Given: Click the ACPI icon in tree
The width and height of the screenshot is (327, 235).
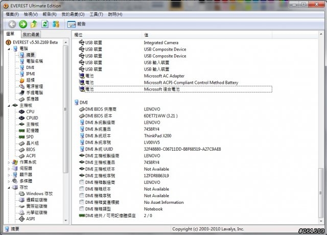Looking at the screenshot, I should 21,156.
